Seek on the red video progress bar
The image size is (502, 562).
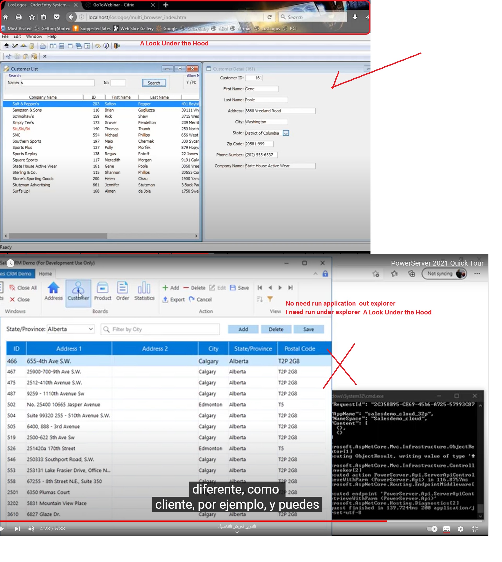click(193, 521)
